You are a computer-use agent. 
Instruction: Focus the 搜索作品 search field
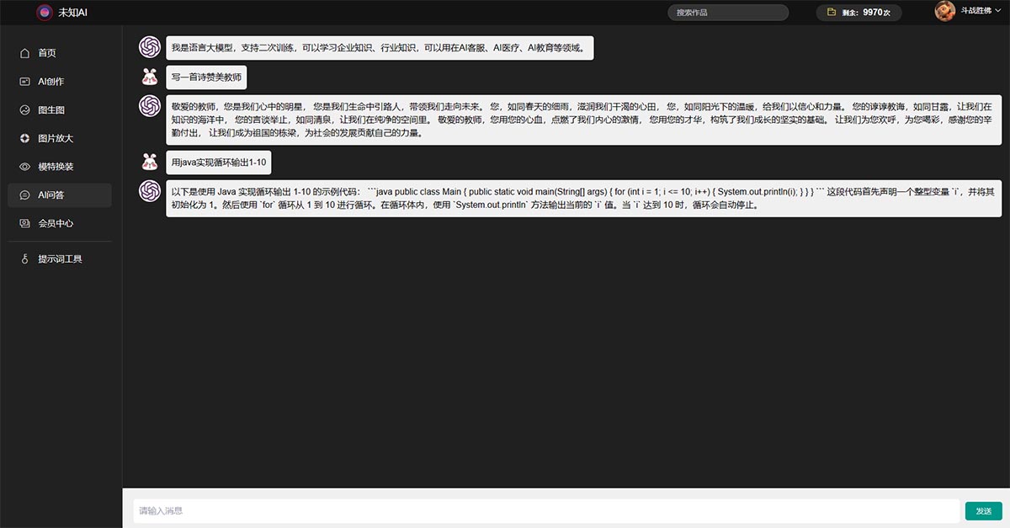[x=728, y=13]
